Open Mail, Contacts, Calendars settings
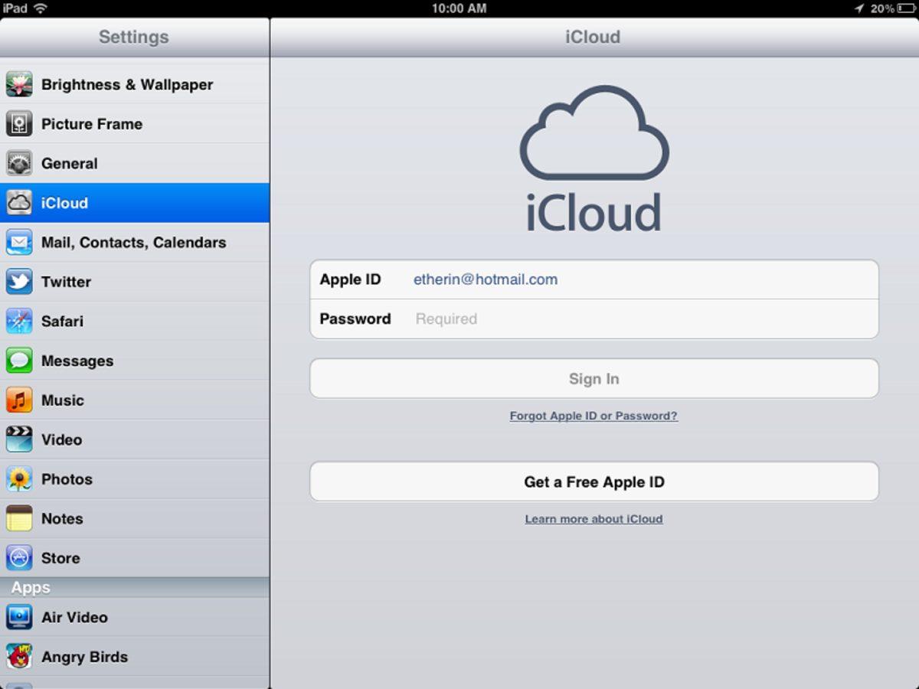Screen dimensions: 919x689 (x=134, y=243)
